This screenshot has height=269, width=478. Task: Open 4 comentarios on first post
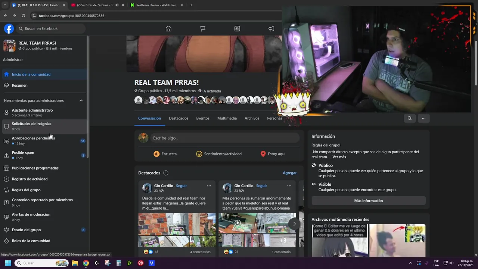tap(200, 252)
